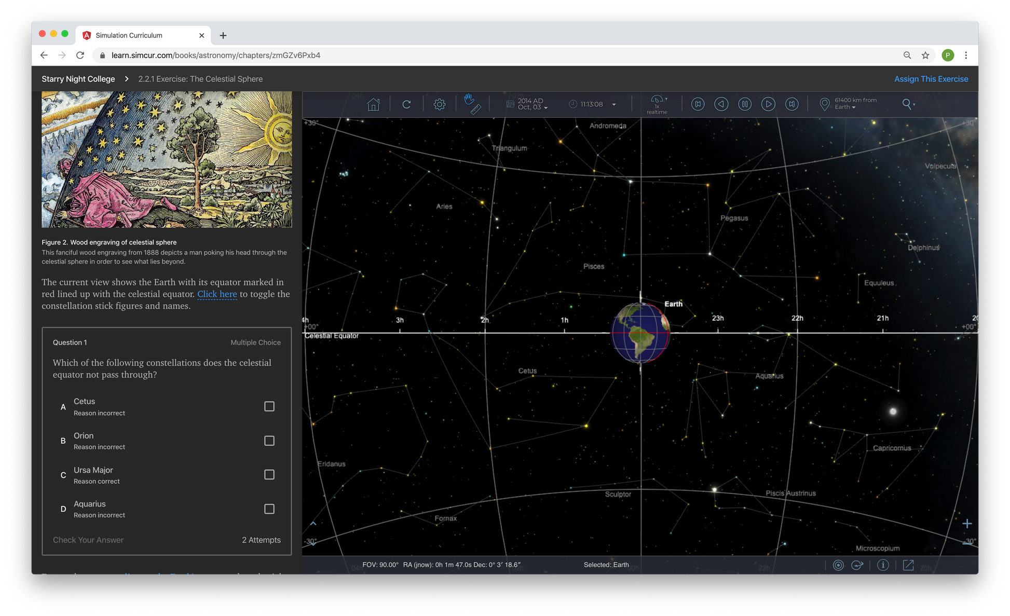This screenshot has width=1010, height=616.
Task: Click the simulator reset refresh icon
Action: click(x=406, y=104)
